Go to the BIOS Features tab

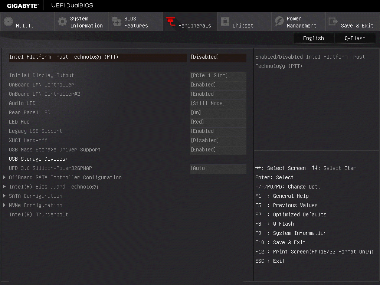136,22
